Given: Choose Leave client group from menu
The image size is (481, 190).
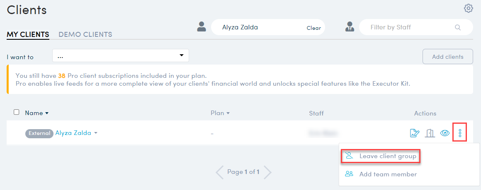Looking at the screenshot, I should pyautogui.click(x=380, y=156).
